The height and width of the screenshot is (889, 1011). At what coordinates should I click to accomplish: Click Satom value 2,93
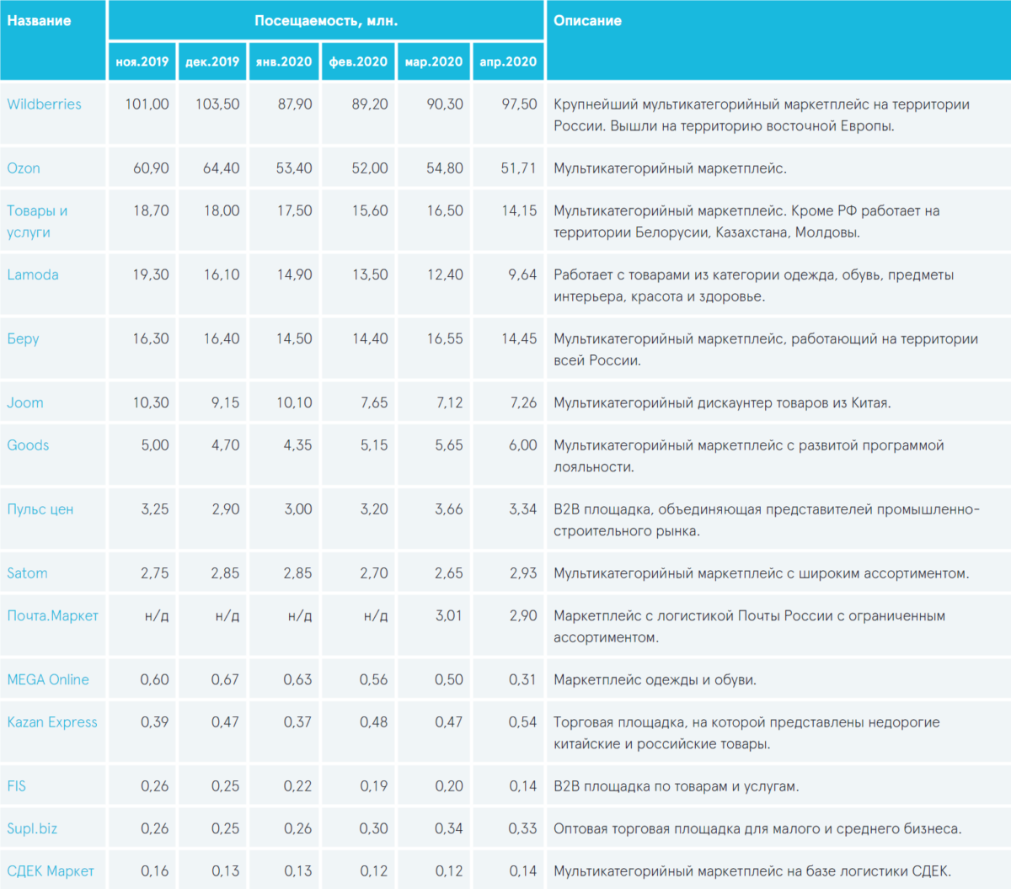pos(522,573)
